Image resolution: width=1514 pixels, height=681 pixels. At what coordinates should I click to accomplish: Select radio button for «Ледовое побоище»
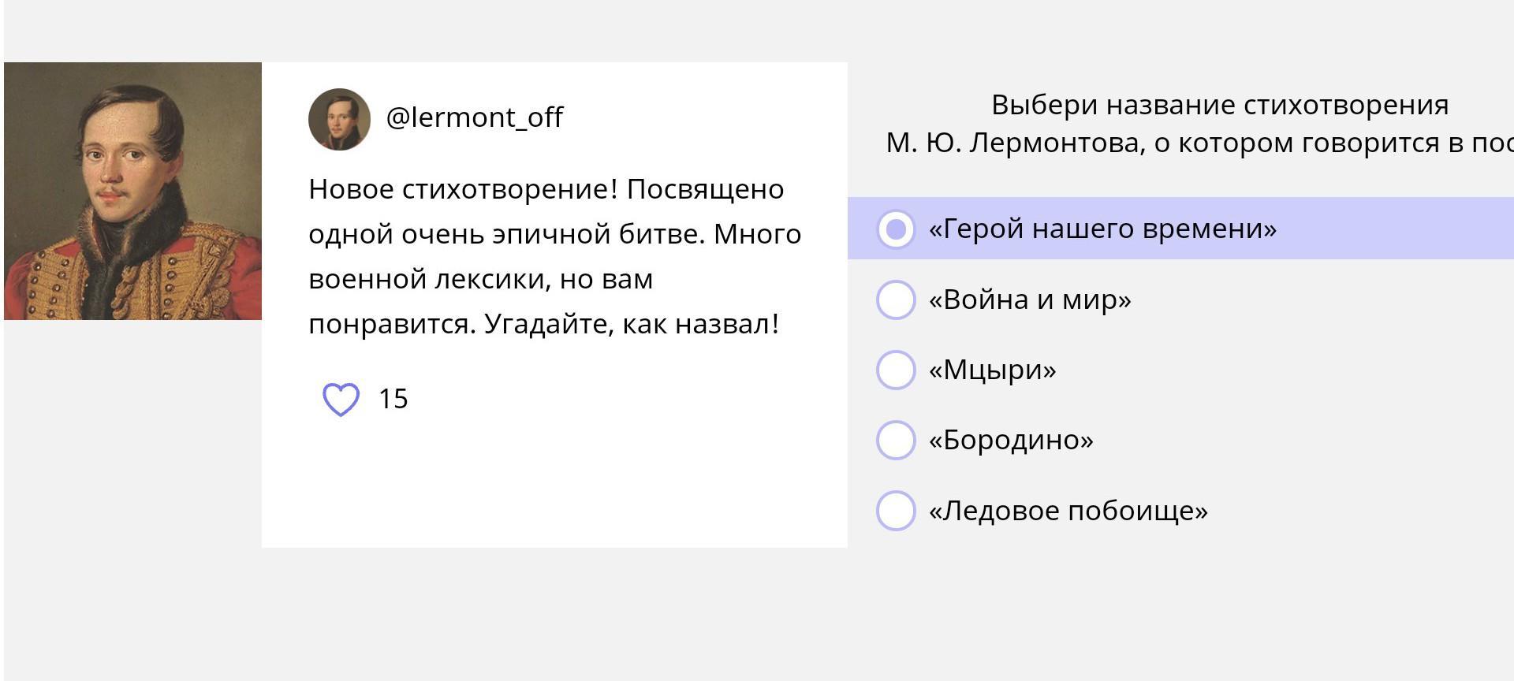pos(896,511)
